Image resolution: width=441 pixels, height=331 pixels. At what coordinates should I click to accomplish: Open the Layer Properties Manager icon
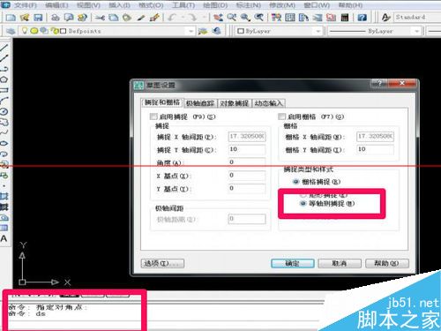click(x=11, y=31)
